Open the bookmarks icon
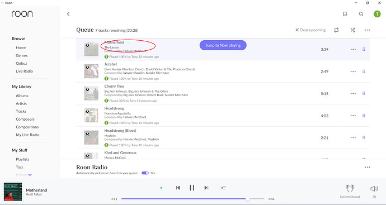 pos(345,14)
